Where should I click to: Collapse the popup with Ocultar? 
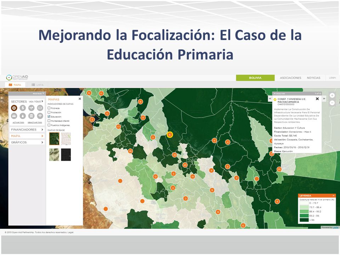pyautogui.click(x=279, y=93)
